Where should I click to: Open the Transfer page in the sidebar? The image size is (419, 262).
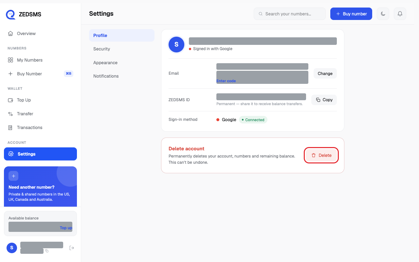(x=41, y=114)
